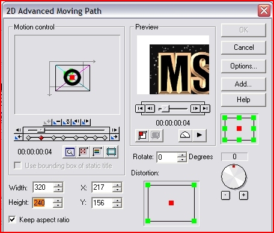The image size is (274, 233).
Task: Click the preview time slider thumb
Action: tap(165, 109)
